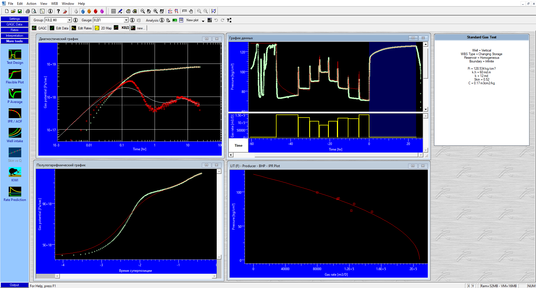Maximize the Диагностический график plot window
536x288 pixels.
[x=207, y=39]
